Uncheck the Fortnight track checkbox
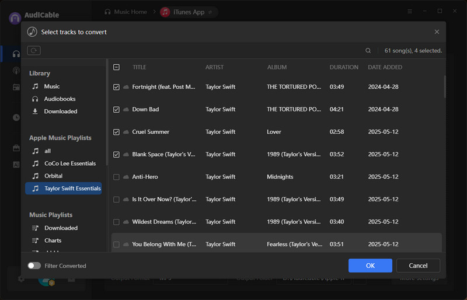The height and width of the screenshot is (300, 467). pyautogui.click(x=116, y=87)
